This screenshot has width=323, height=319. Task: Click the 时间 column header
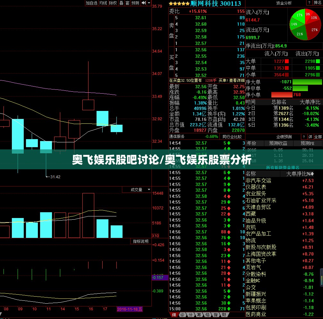coord(251,102)
